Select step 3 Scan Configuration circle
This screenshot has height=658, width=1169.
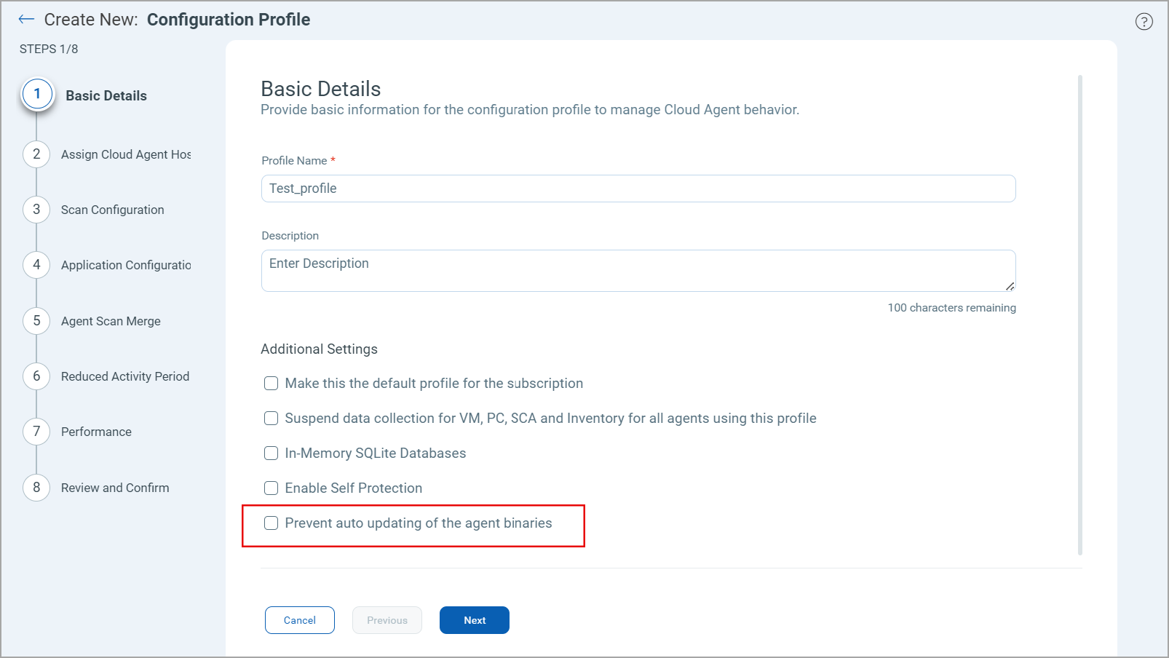(x=36, y=209)
